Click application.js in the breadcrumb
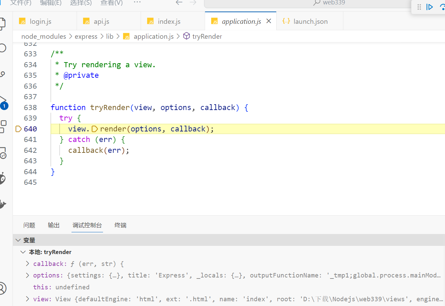The image size is (445, 306). [x=154, y=36]
